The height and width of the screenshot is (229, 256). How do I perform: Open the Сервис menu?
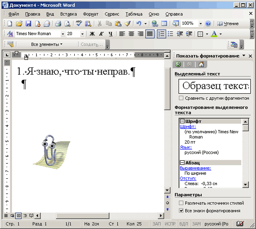pyautogui.click(x=112, y=14)
